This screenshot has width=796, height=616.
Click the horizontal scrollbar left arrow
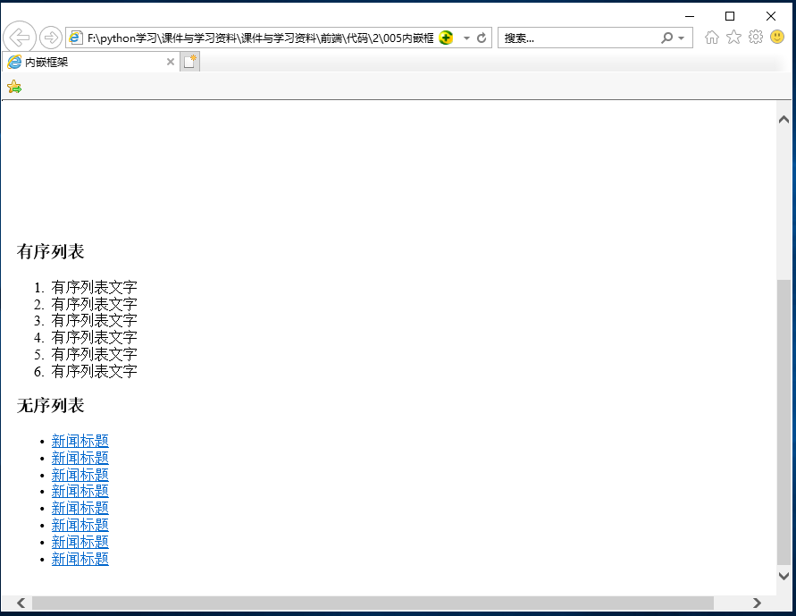click(21, 603)
